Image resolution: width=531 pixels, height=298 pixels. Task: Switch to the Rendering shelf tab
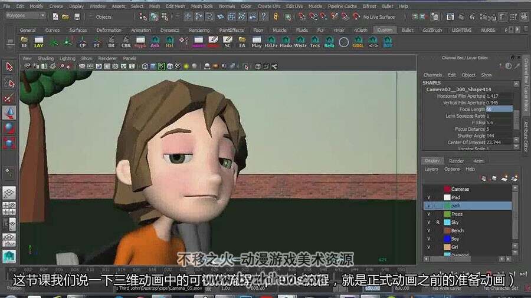point(199,30)
